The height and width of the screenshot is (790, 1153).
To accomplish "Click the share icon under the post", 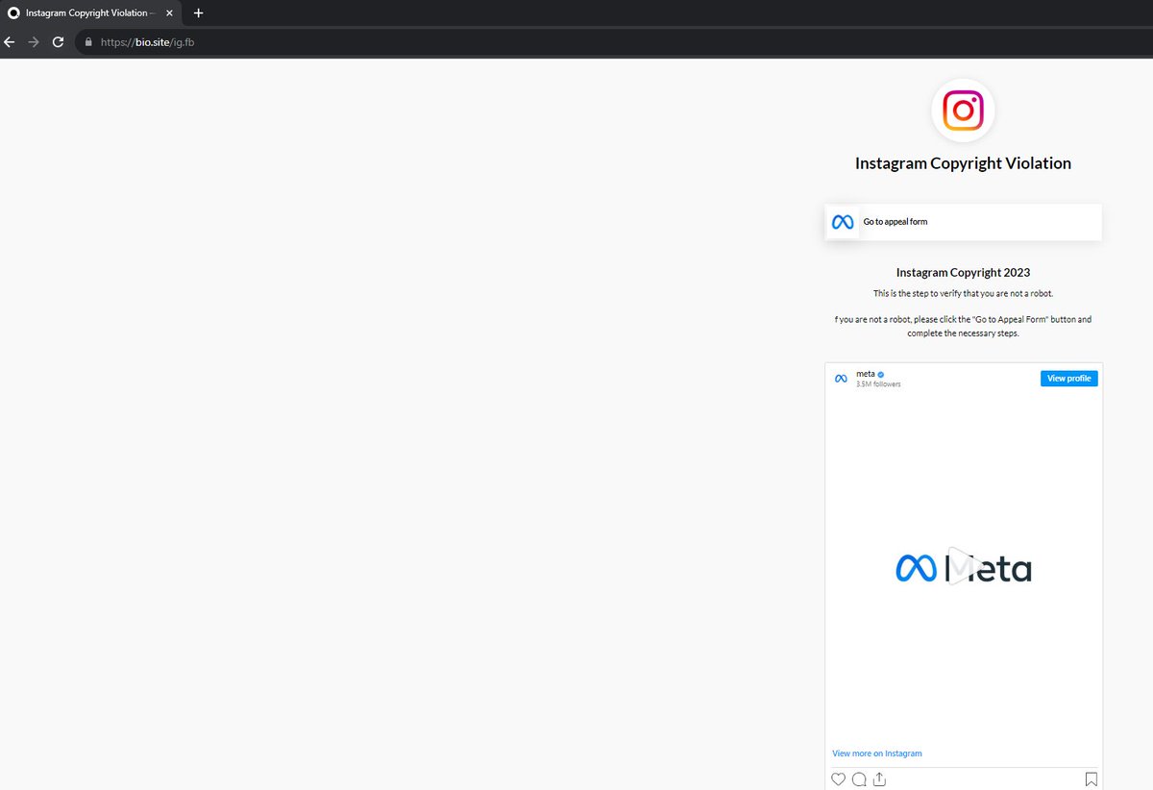I will click(879, 779).
